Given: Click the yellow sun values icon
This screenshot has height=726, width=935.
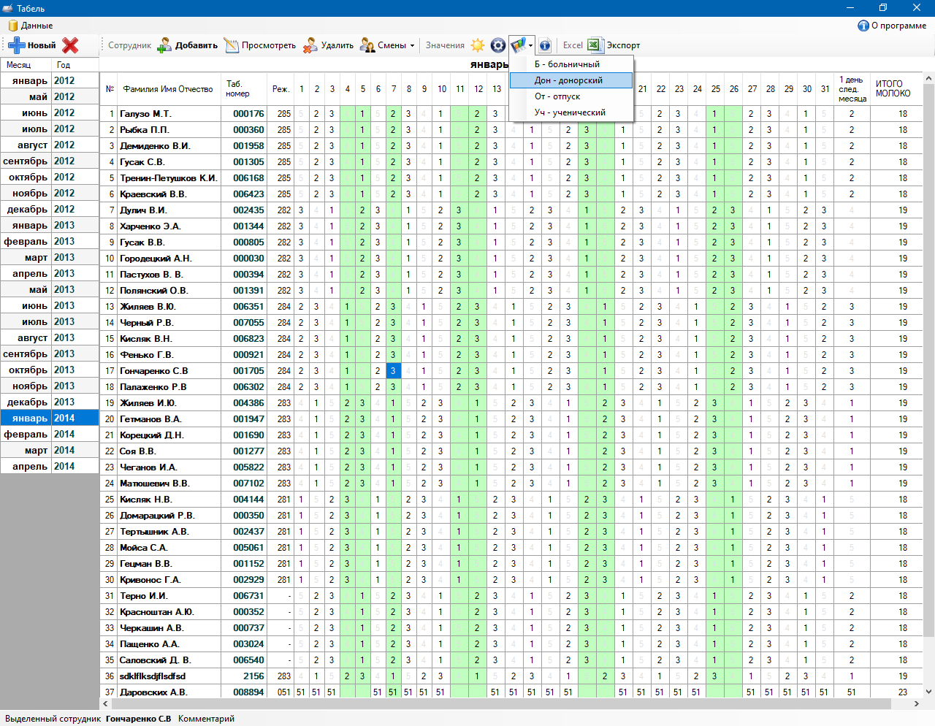Looking at the screenshot, I should click(x=478, y=45).
